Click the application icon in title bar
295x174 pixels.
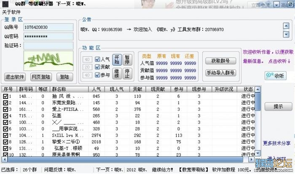coord(5,4)
